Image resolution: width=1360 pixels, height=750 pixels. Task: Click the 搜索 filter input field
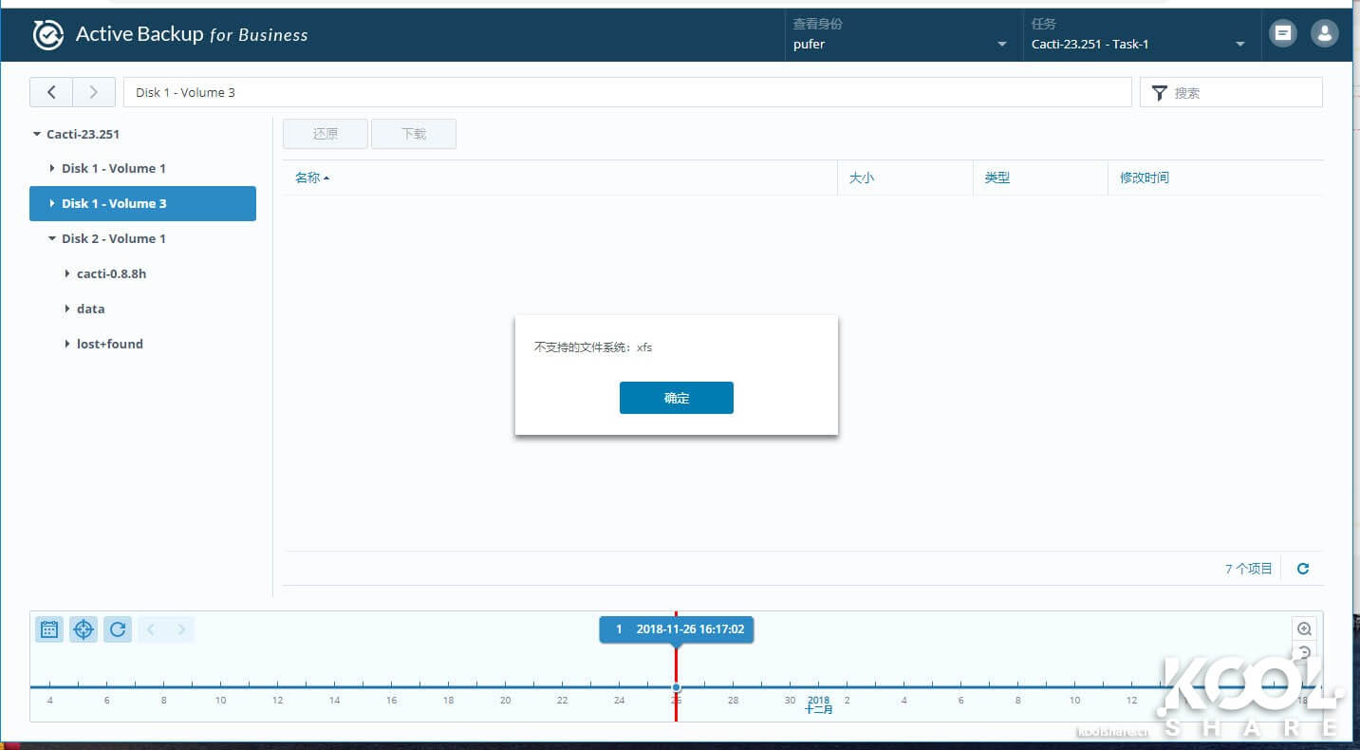(1241, 93)
